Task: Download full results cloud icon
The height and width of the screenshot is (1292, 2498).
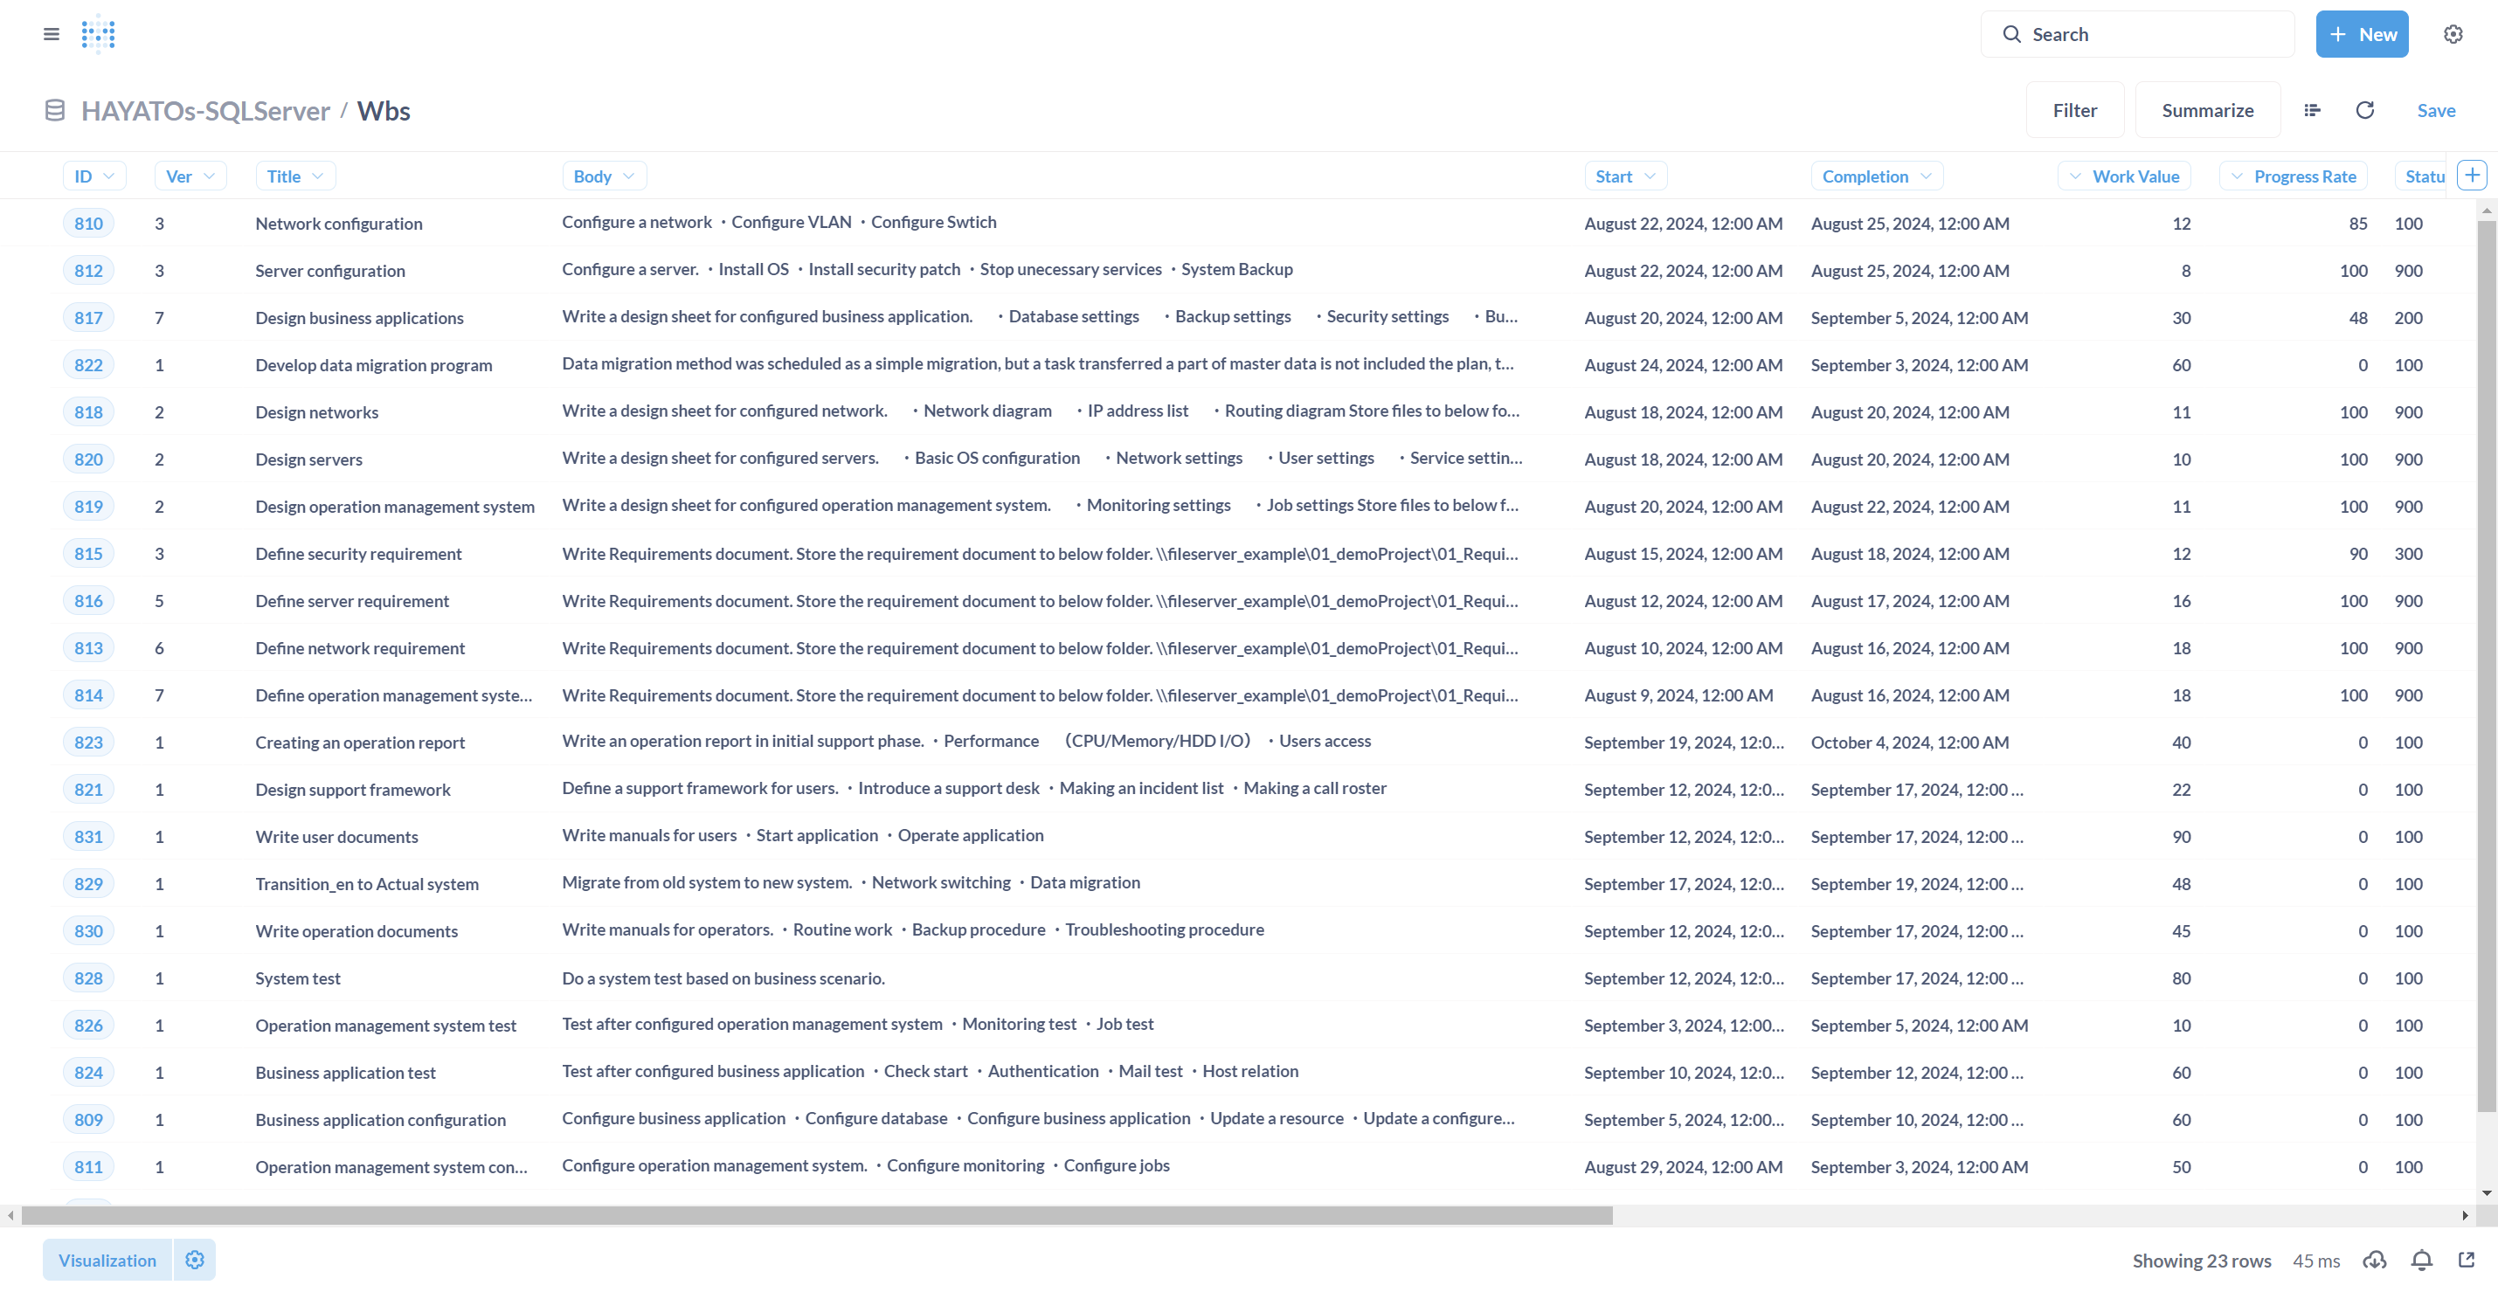Action: [2374, 1260]
